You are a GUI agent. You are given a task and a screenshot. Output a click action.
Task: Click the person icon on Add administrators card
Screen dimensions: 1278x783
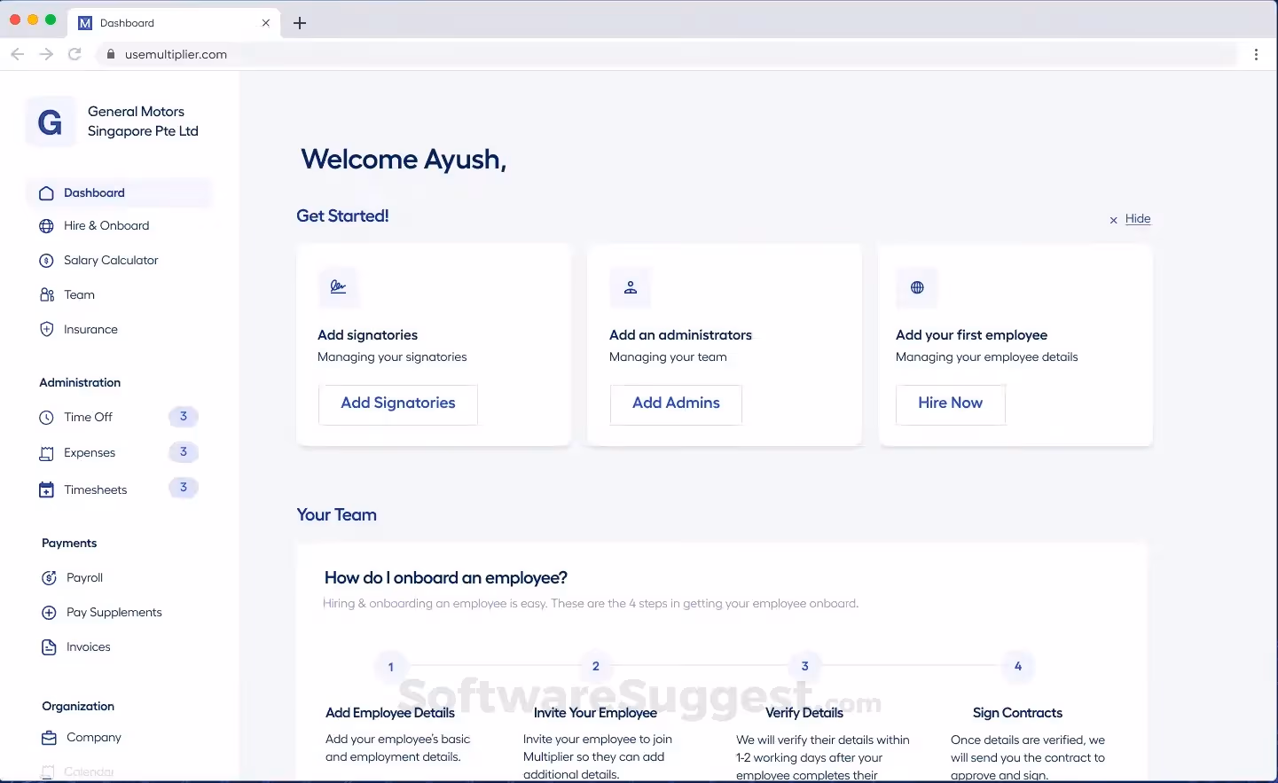[631, 287]
